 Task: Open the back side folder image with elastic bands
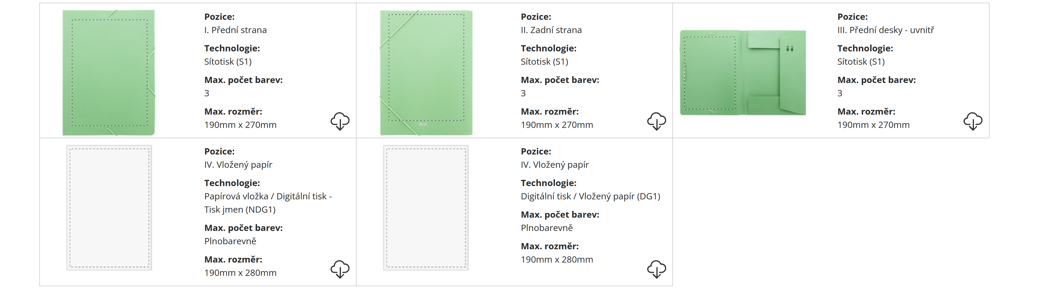click(x=426, y=73)
